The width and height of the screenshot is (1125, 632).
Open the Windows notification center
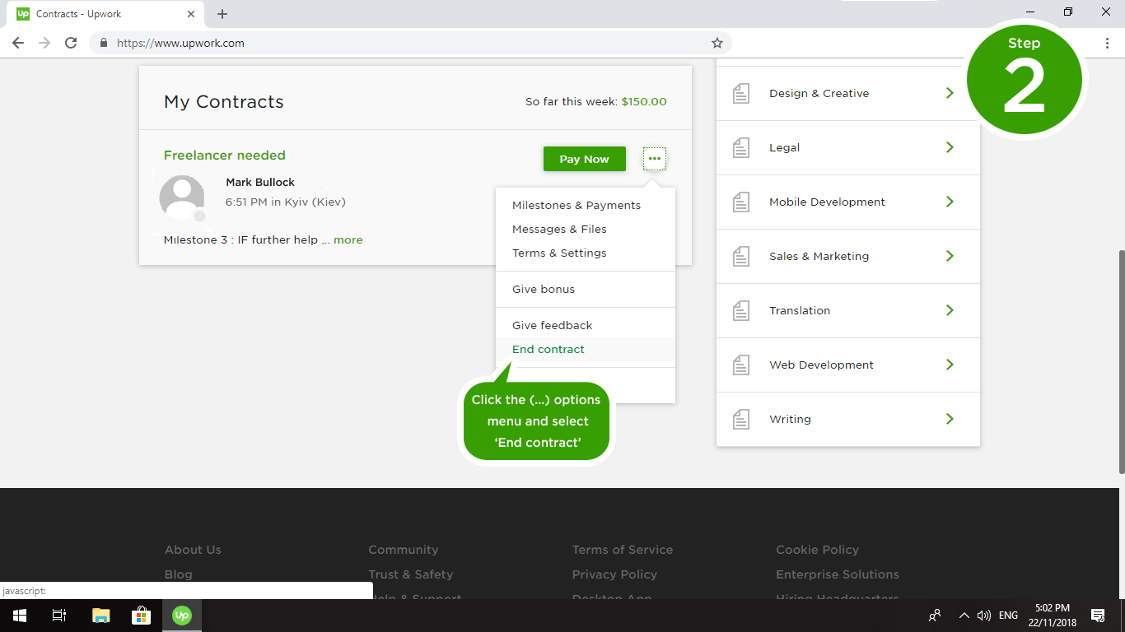click(1098, 616)
